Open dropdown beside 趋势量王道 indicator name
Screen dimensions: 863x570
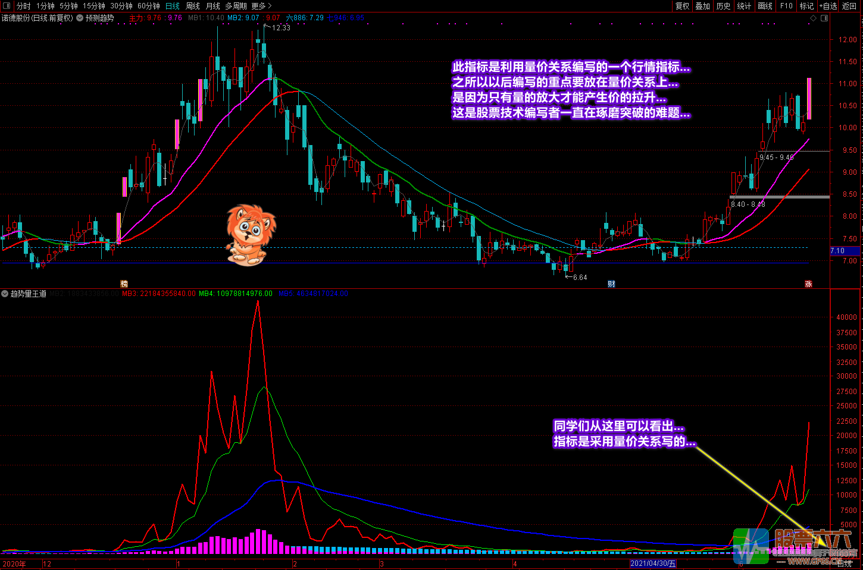click(5, 294)
